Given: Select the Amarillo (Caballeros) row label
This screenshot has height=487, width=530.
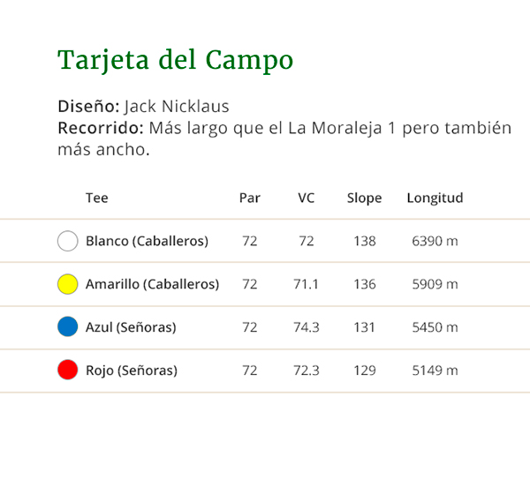Looking at the screenshot, I should tap(153, 284).
